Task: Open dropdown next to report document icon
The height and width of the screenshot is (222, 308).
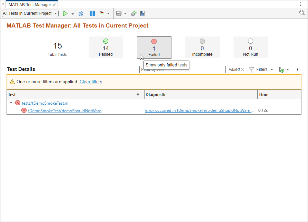Action: tap(125, 13)
